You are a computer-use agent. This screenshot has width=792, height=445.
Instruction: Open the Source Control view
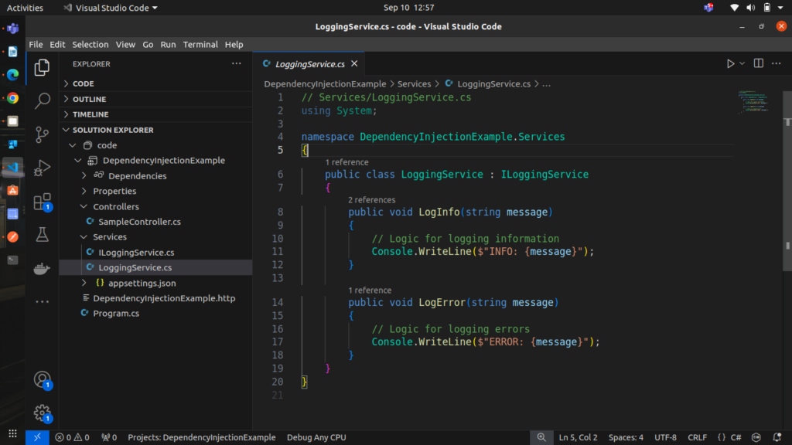pos(43,134)
